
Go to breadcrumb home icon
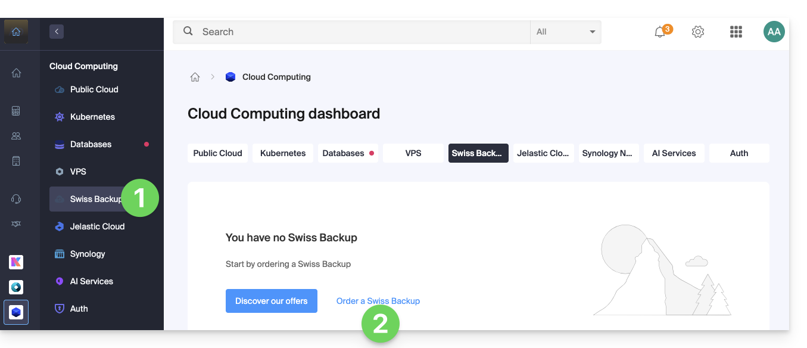pyautogui.click(x=195, y=77)
